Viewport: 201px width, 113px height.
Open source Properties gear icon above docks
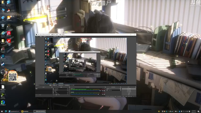tap(50, 85)
